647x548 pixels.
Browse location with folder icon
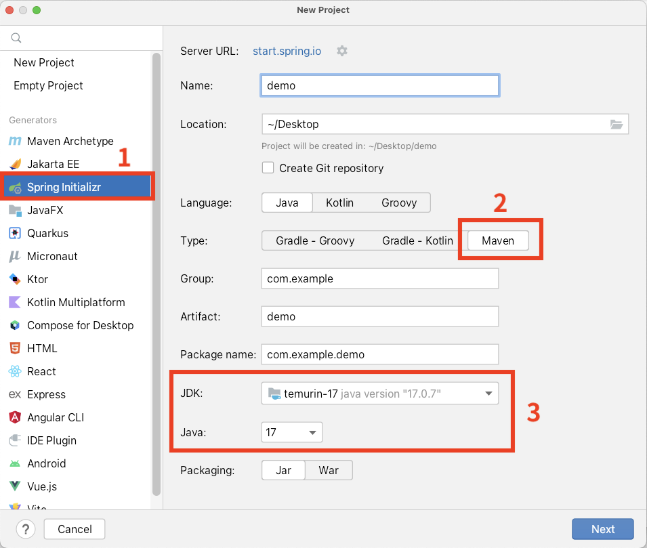[617, 124]
